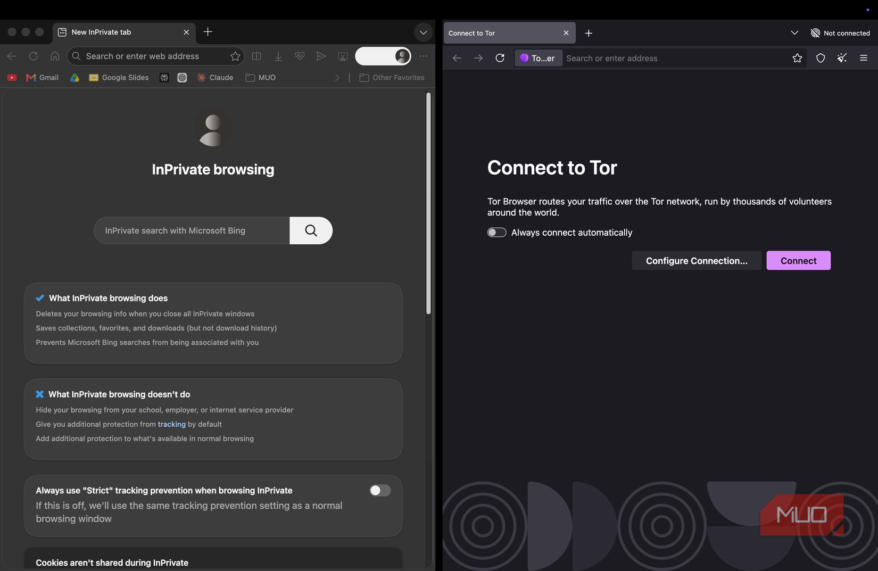Bookmark page with Tor star icon
Screen dimensions: 878x571
coord(797,58)
